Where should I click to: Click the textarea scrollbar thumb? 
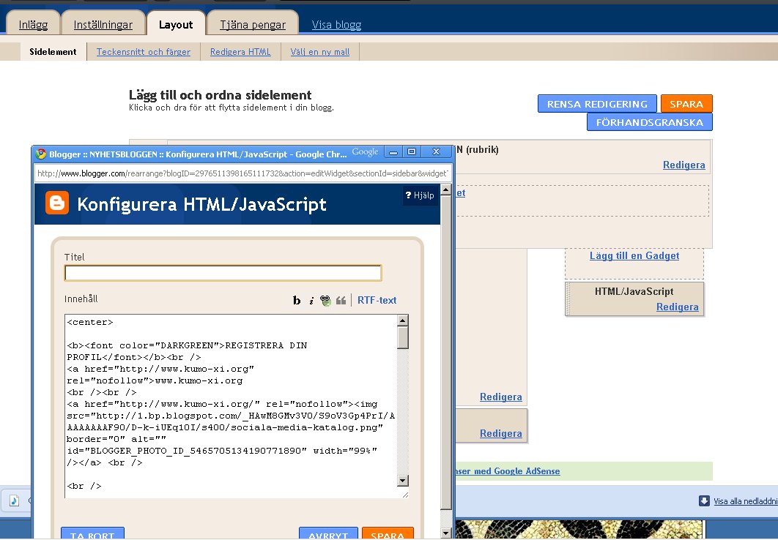tap(403, 338)
